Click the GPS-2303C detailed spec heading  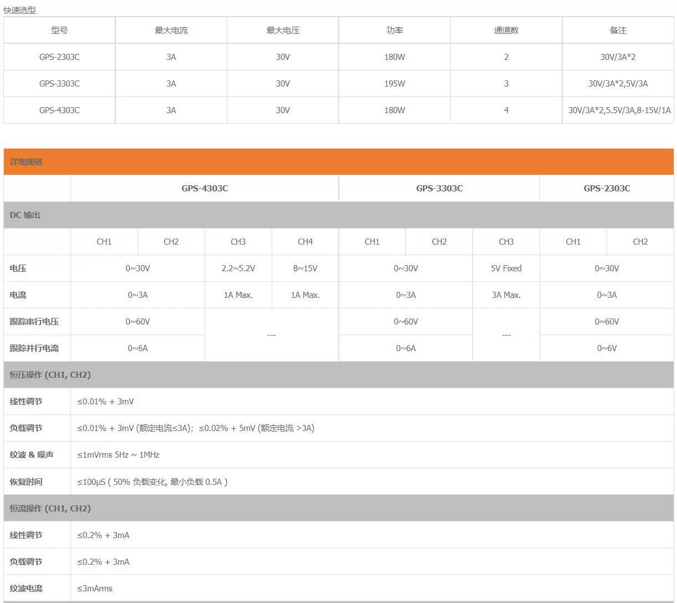607,189
